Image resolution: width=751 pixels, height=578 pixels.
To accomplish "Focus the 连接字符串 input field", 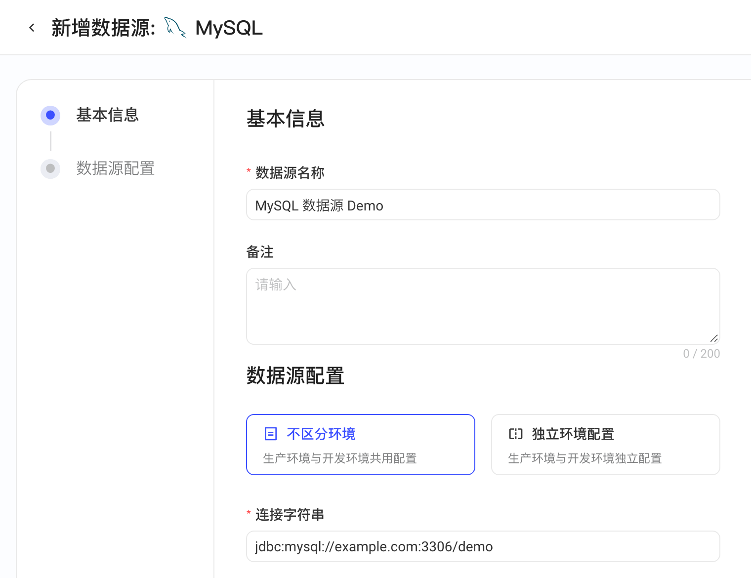I will (x=483, y=546).
